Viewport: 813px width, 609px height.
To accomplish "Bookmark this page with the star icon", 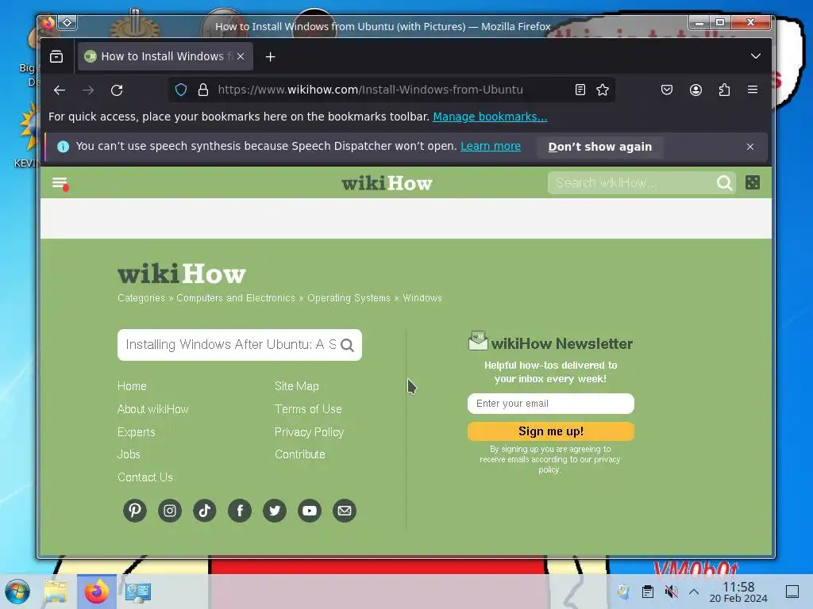I will point(603,90).
